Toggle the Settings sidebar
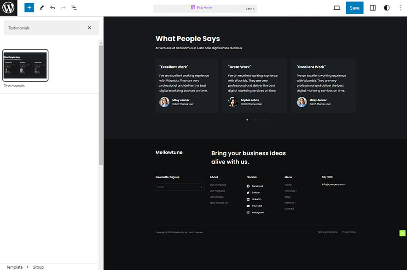Viewport: 407px width, 270px height. (372, 7)
